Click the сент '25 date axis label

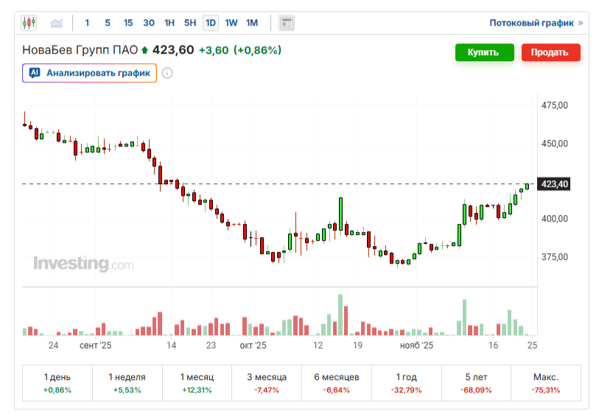click(96, 345)
